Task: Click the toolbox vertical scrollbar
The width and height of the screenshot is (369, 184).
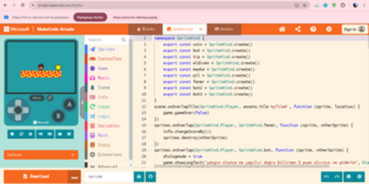Action: [131, 99]
